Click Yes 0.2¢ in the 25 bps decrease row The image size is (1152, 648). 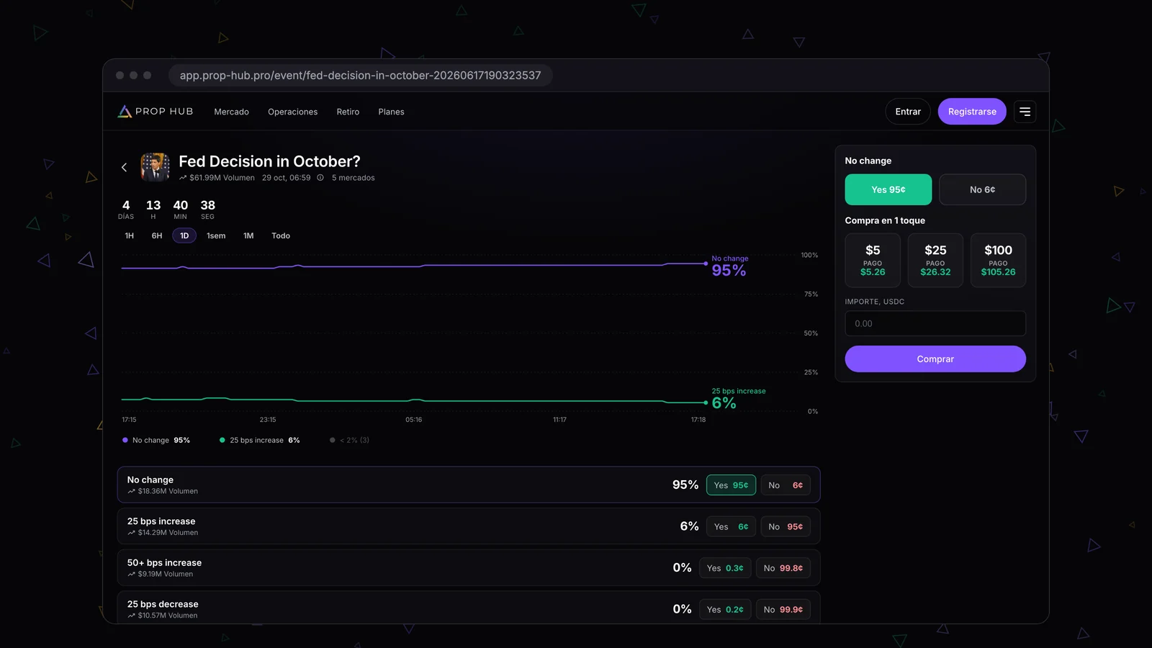pyautogui.click(x=725, y=609)
